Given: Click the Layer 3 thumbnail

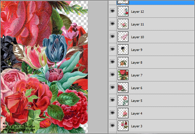Looking at the screenshot, I should [123, 126].
